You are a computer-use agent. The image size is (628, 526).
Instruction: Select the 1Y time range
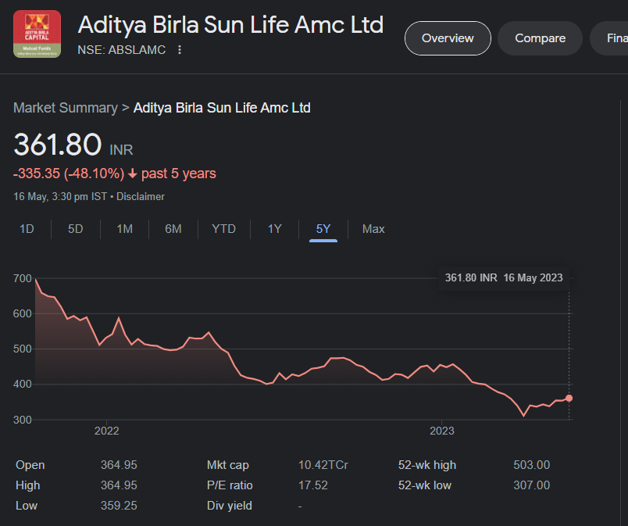274,229
